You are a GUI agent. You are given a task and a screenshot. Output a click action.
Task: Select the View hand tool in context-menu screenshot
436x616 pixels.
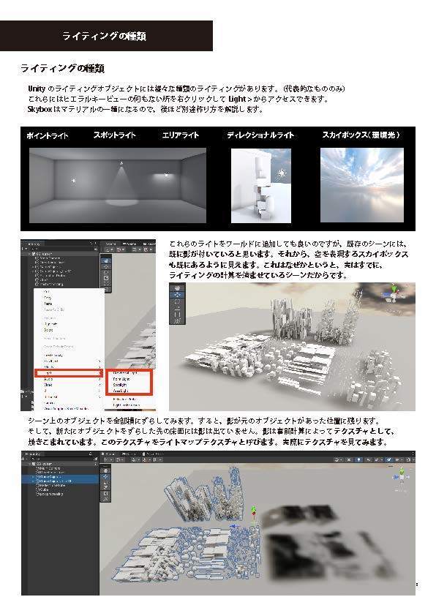pyautogui.click(x=106, y=260)
